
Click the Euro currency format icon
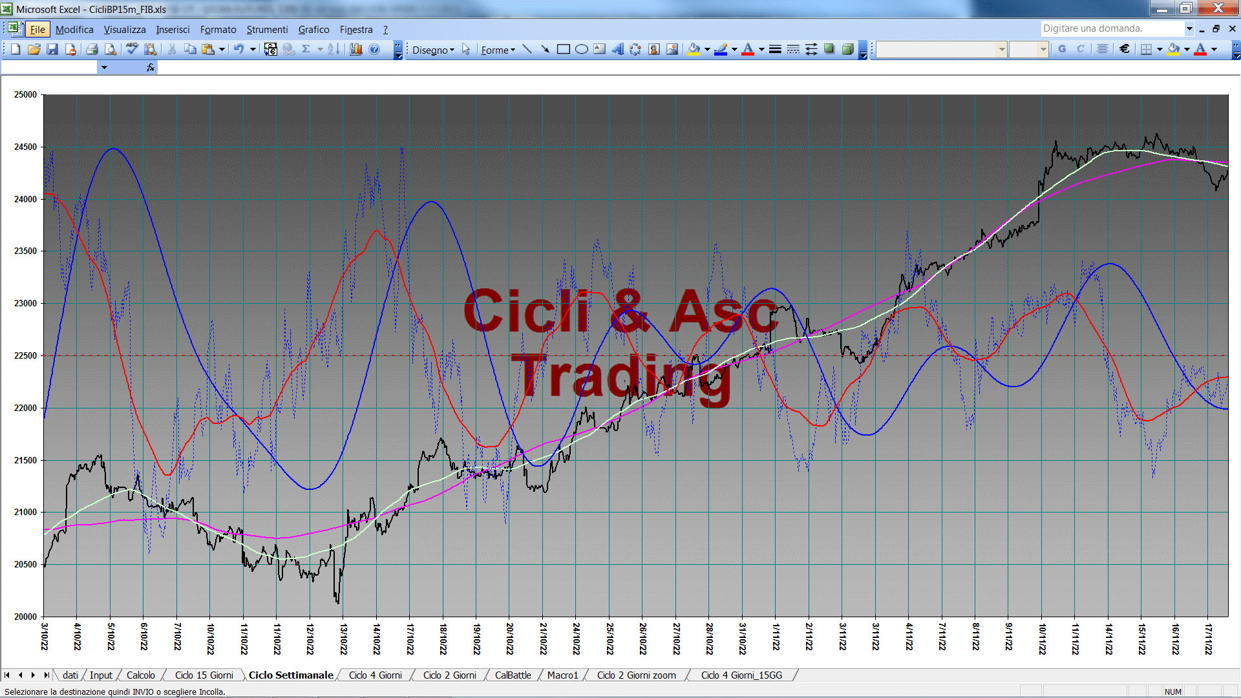click(1125, 49)
